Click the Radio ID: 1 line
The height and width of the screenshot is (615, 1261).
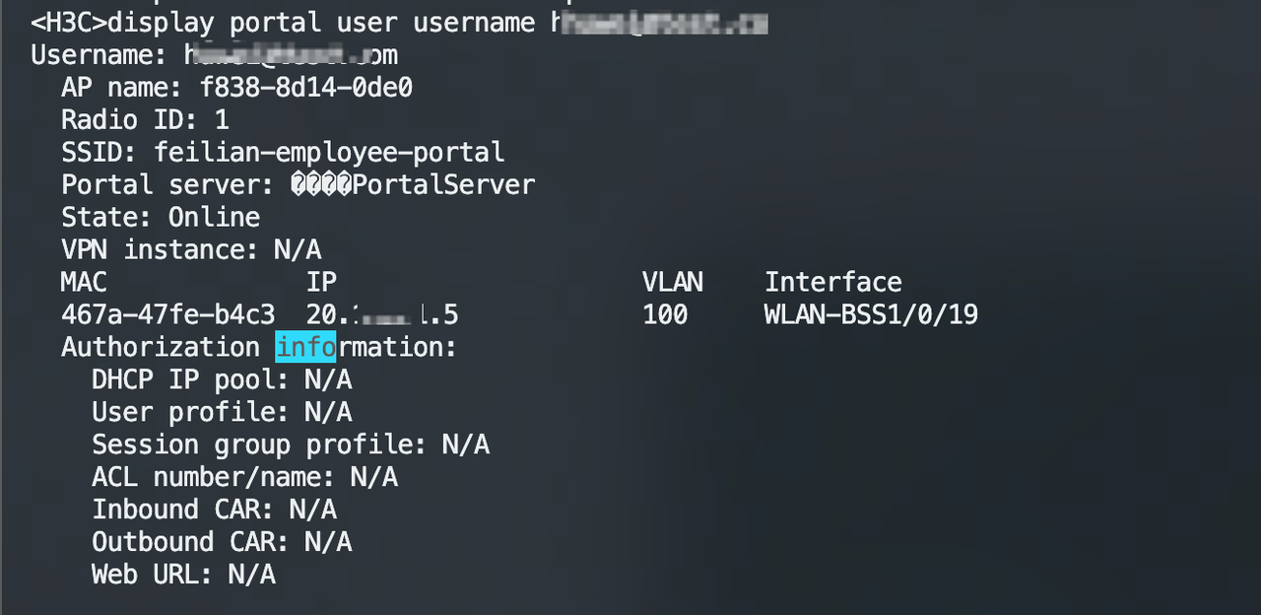point(145,119)
